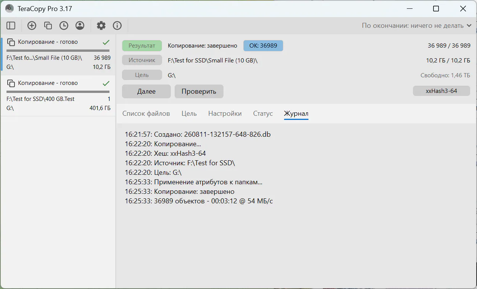Toggle the sidebar panel icon

click(11, 26)
